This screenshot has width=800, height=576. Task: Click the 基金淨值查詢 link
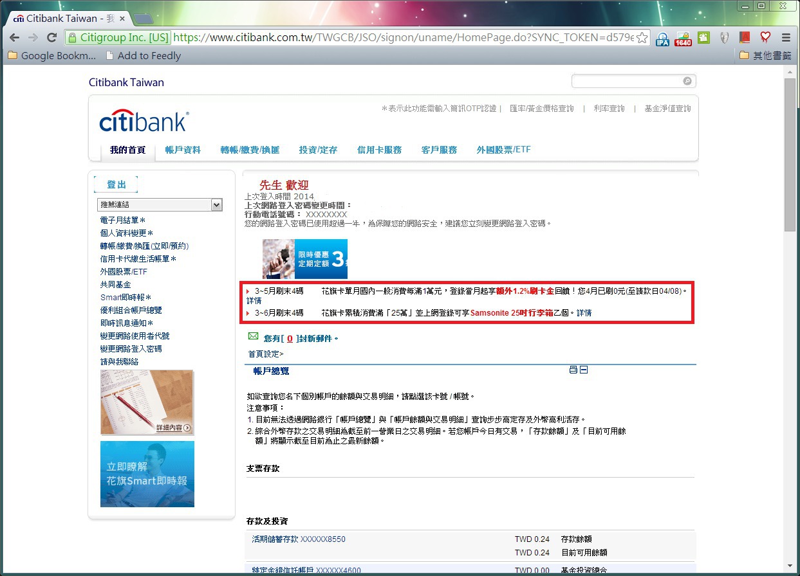667,109
